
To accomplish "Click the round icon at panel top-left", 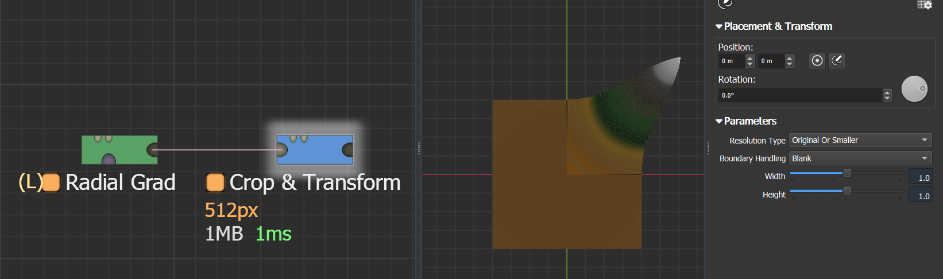I will [725, 3].
